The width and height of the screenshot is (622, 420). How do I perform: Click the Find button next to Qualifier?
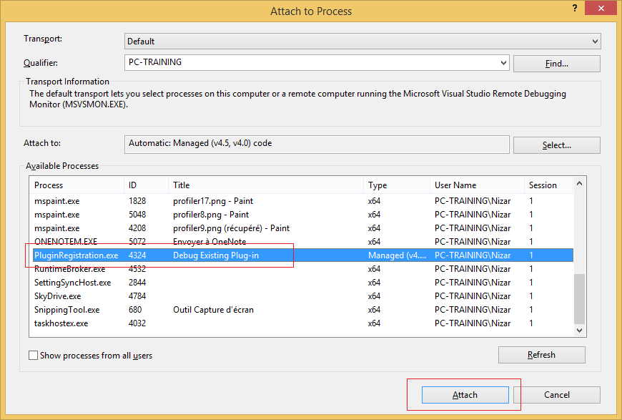click(x=556, y=63)
